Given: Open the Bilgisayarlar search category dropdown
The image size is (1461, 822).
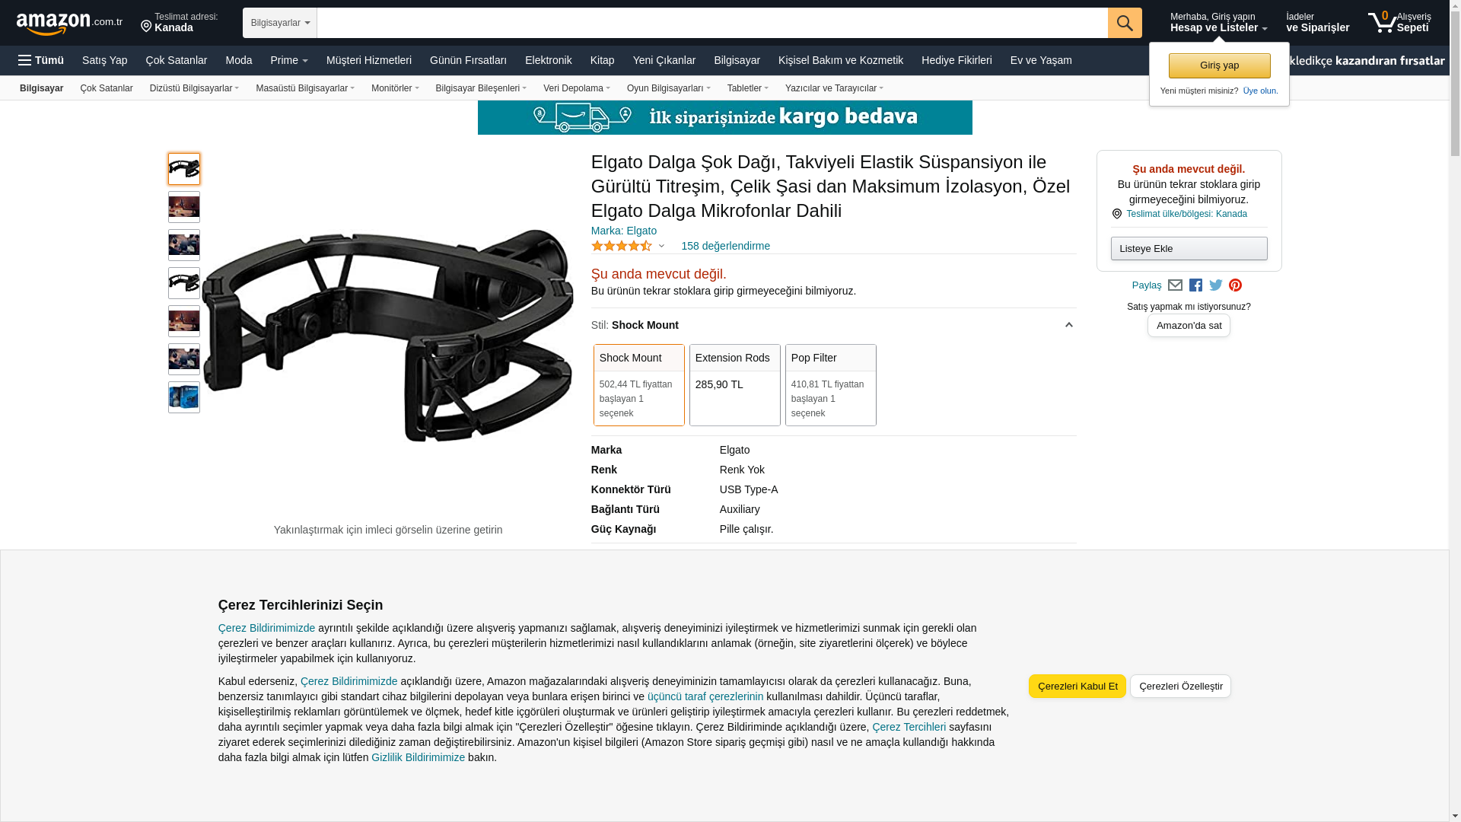Looking at the screenshot, I should pyautogui.click(x=280, y=23).
